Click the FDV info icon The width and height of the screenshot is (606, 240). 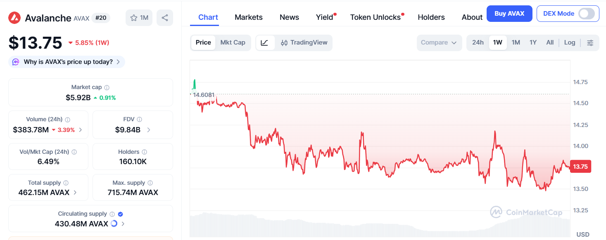[x=140, y=119]
